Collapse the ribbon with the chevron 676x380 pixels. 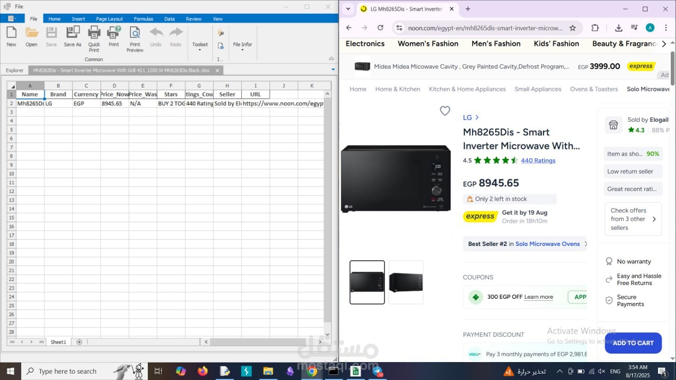[331, 59]
